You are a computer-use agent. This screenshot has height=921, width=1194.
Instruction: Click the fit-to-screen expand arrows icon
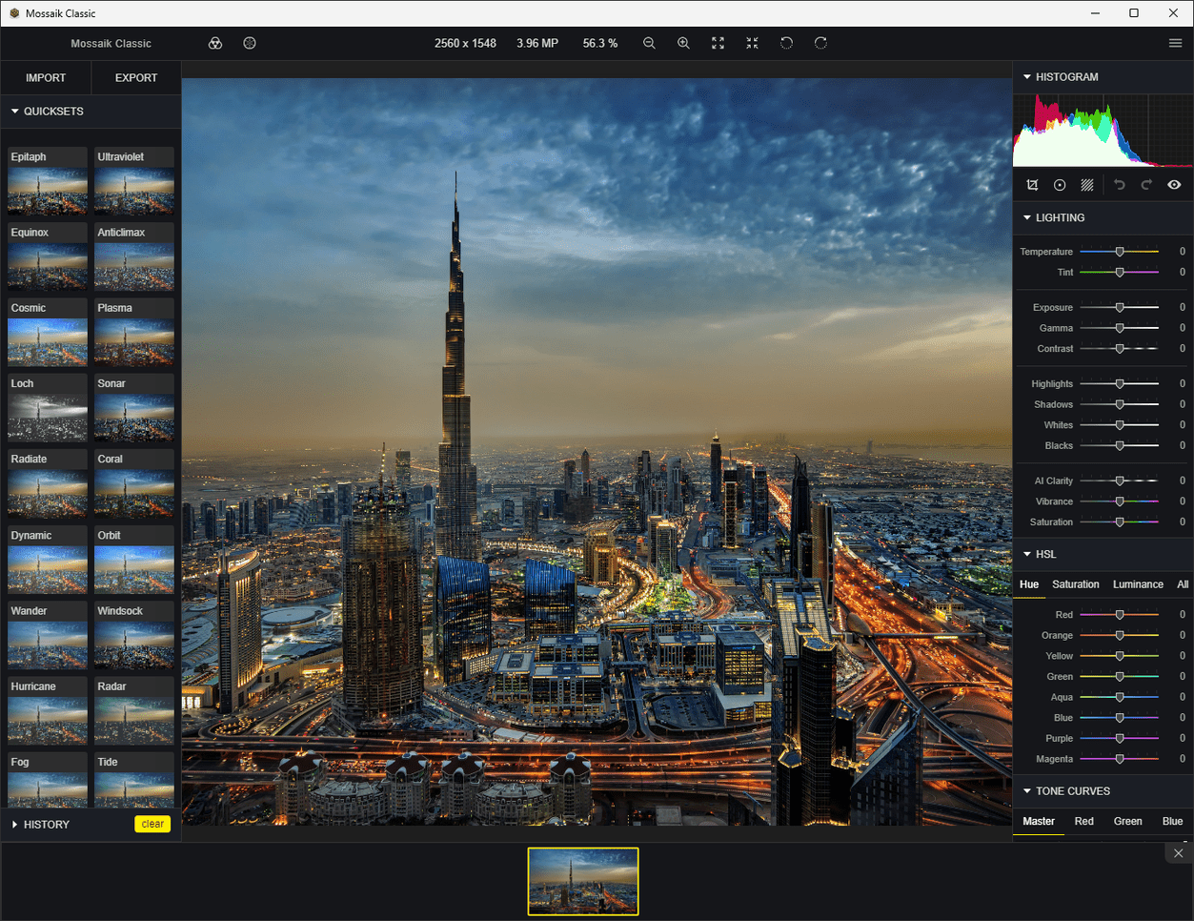718,43
